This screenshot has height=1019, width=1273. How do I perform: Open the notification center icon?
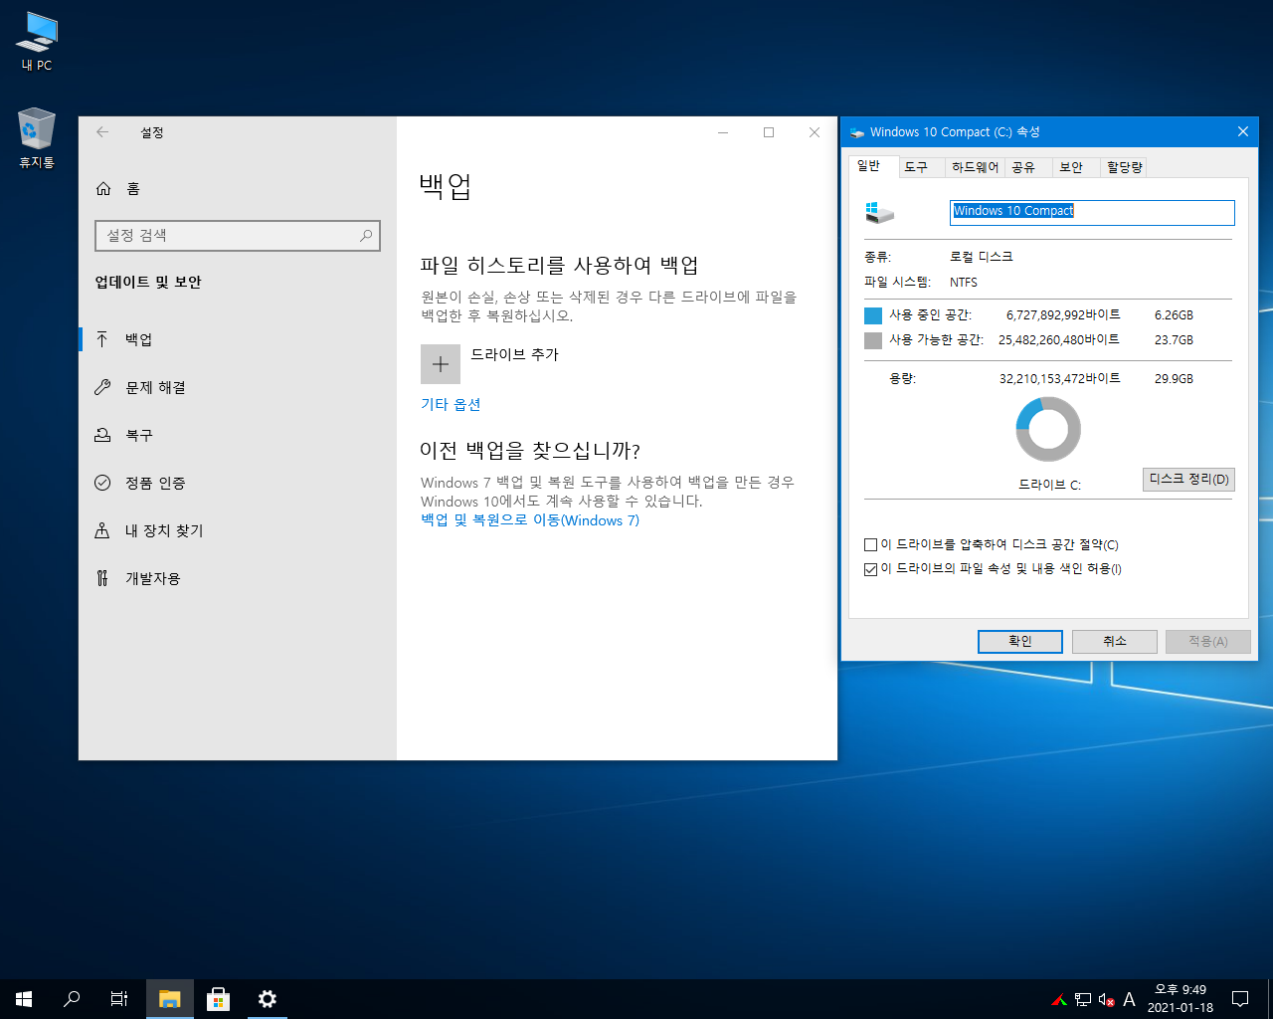[1240, 999]
